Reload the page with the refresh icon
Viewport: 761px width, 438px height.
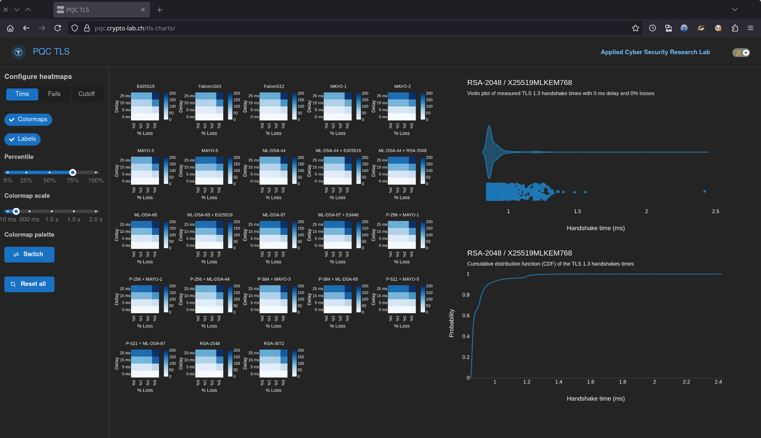coord(58,28)
